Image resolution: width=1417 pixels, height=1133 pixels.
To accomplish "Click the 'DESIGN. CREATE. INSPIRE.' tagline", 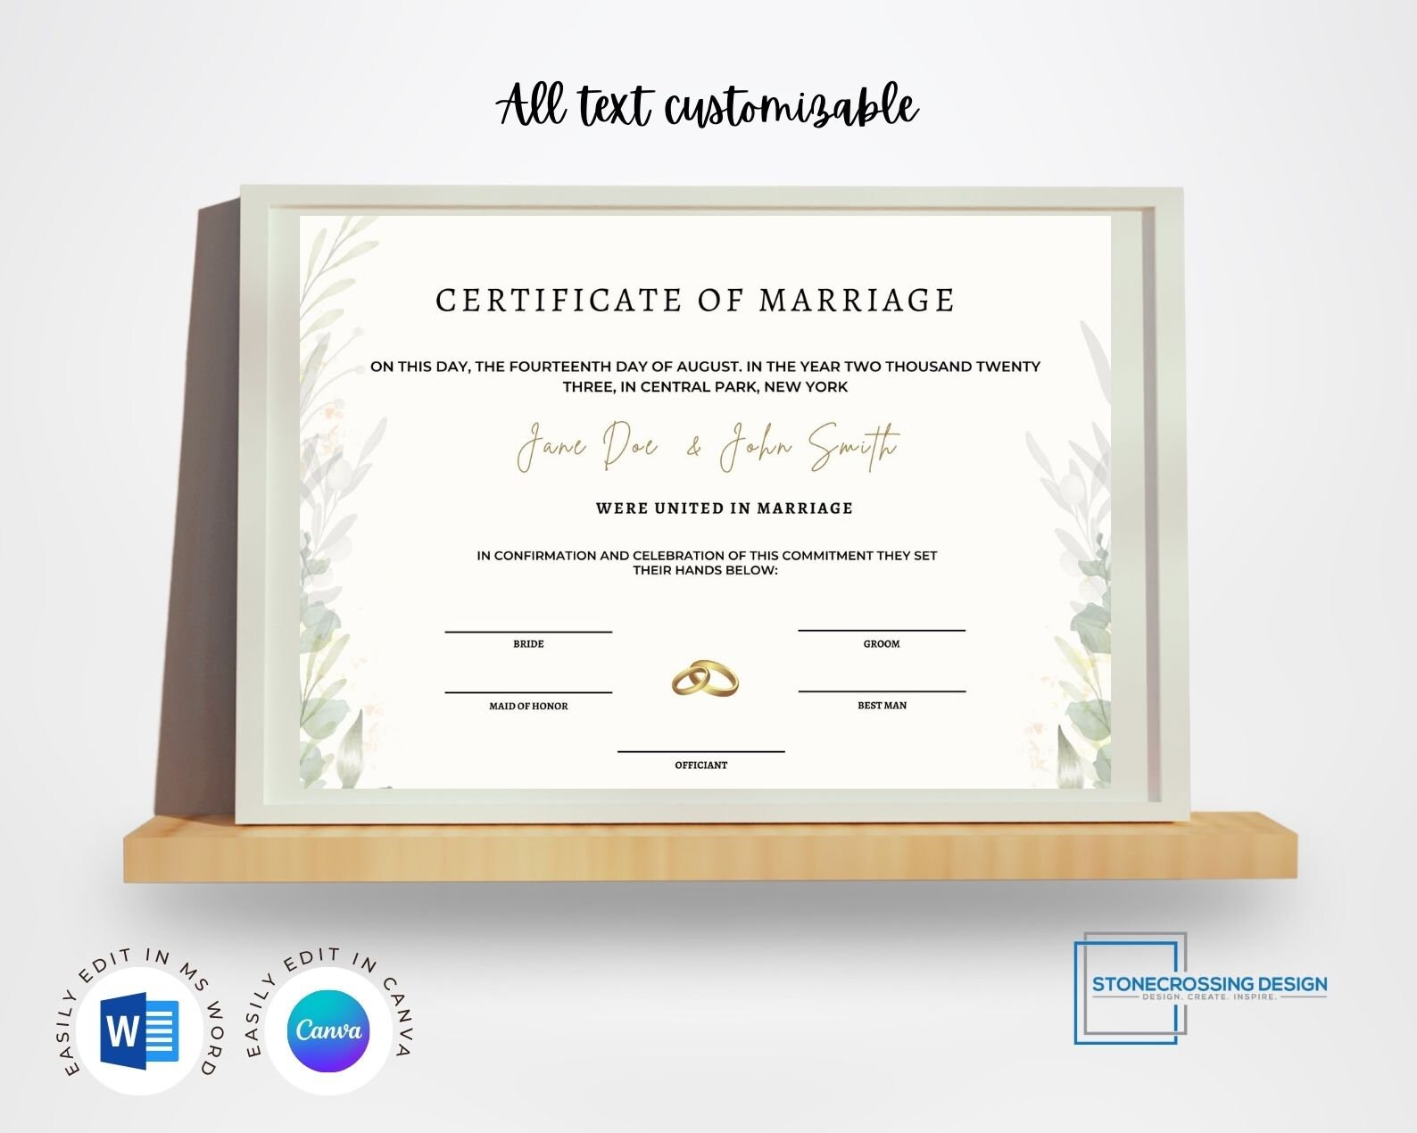I will point(1210,997).
